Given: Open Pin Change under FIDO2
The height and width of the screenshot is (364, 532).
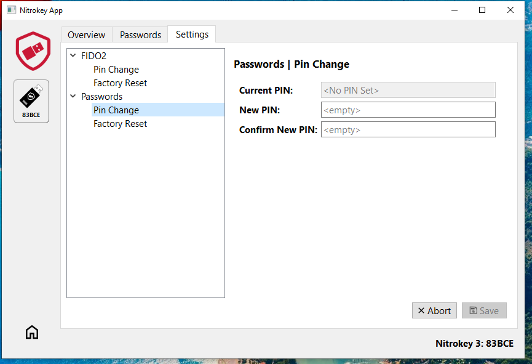Looking at the screenshot, I should [x=116, y=70].
